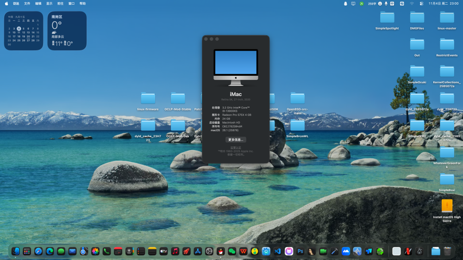Viewport: 463px width, 260px height.
Task: Click the iMac image in About window
Action: point(236,67)
